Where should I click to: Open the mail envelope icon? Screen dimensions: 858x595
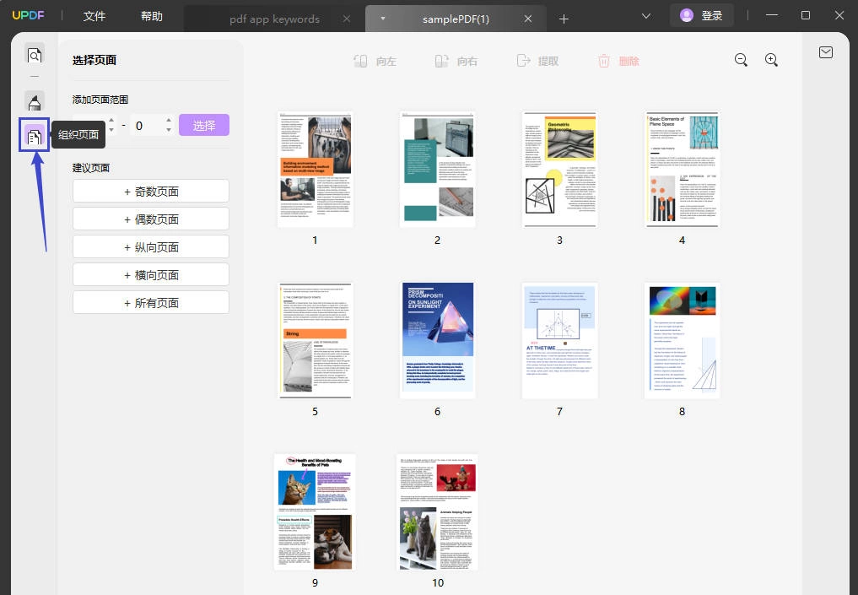[826, 52]
